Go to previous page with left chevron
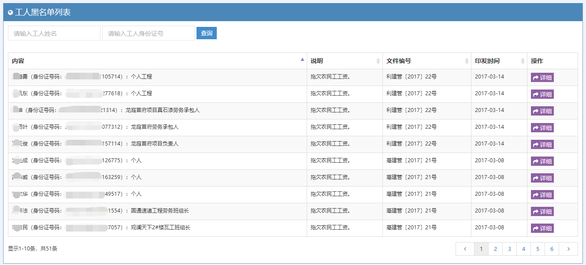 (465, 249)
